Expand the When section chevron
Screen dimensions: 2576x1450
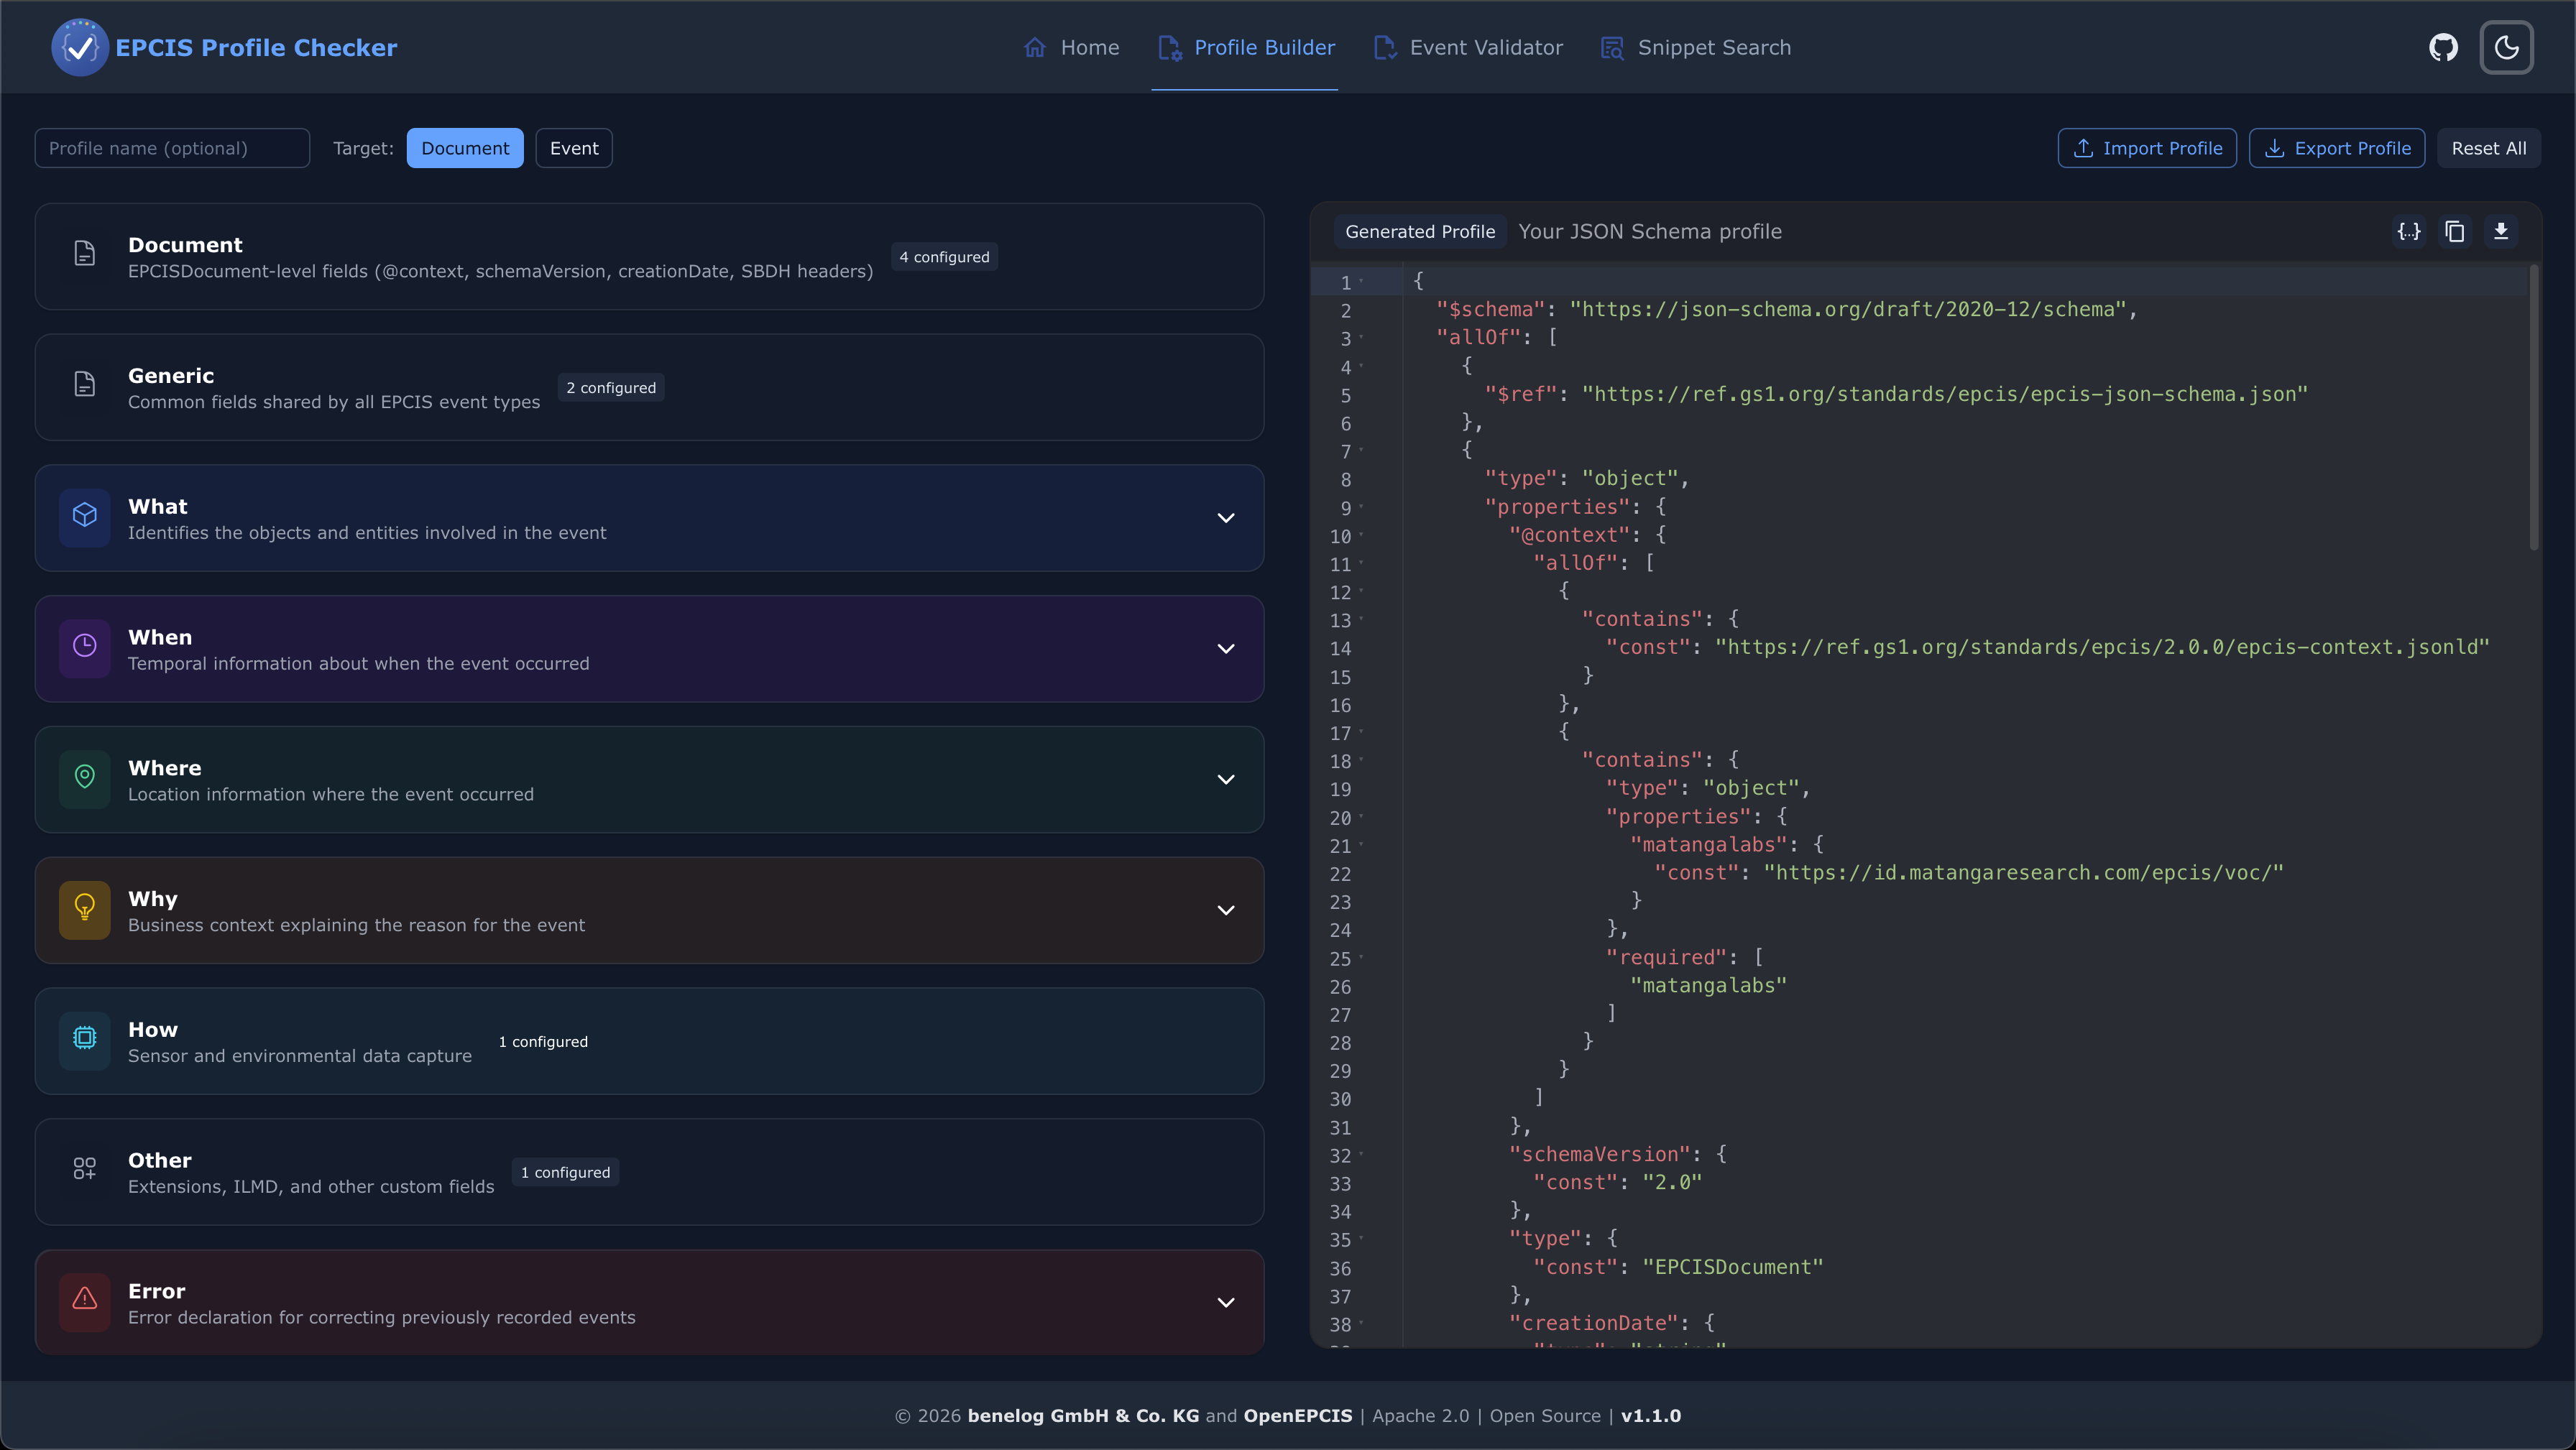pos(1226,649)
